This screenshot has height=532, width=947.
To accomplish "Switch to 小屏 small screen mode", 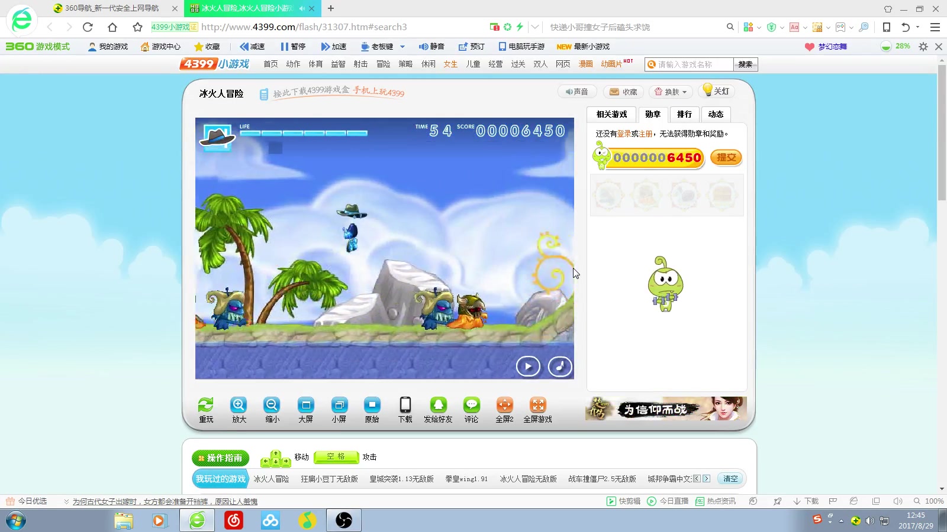I will coord(339,410).
